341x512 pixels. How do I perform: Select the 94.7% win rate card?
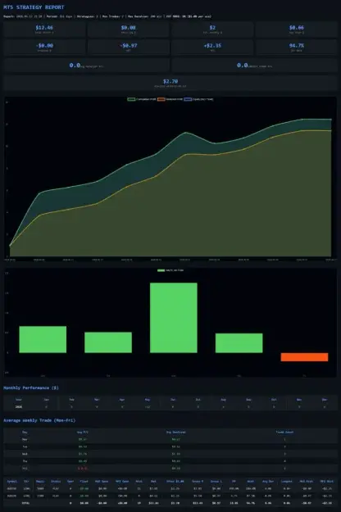pyautogui.click(x=296, y=48)
